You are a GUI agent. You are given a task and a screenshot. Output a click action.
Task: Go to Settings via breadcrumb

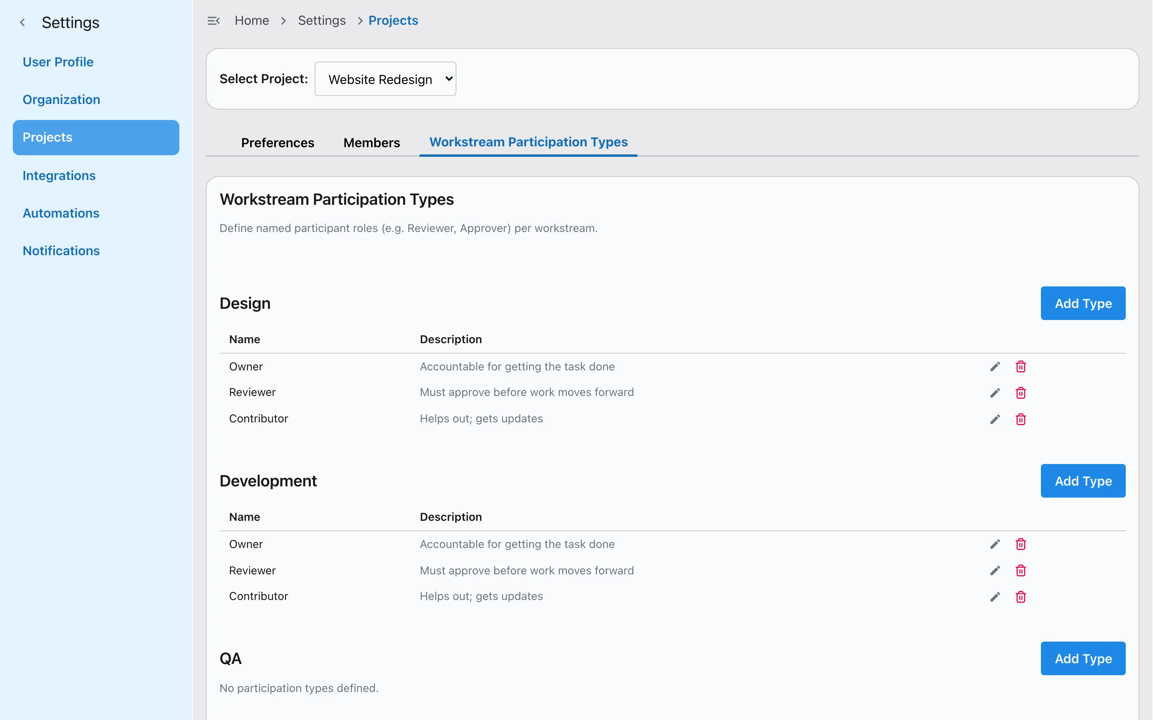pyautogui.click(x=321, y=20)
